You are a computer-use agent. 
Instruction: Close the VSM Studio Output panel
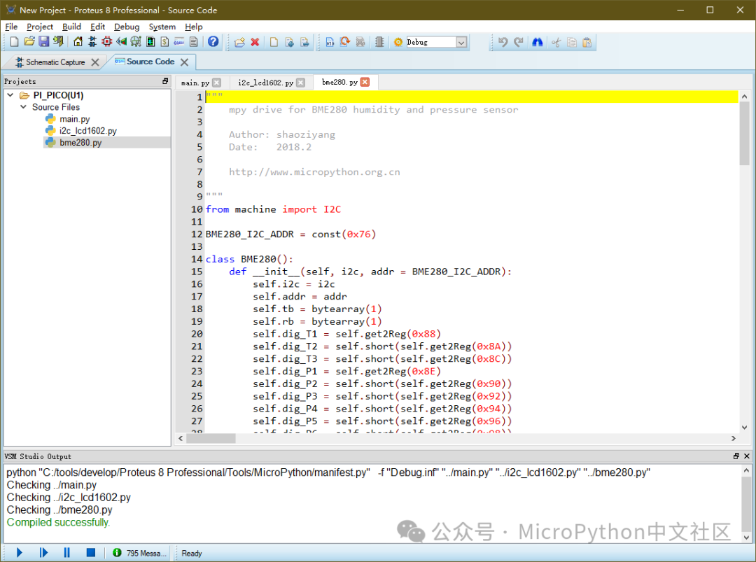[x=746, y=456]
